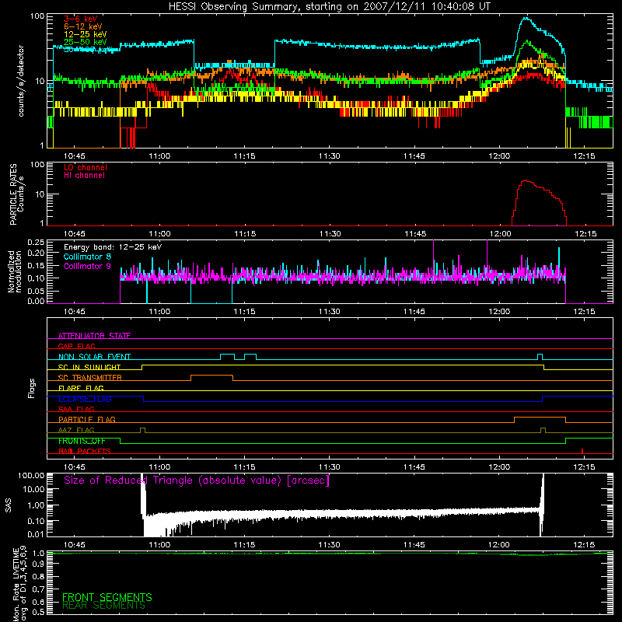Select the GAP_FLAG label
Screen dimensions: 622x622
76,346
